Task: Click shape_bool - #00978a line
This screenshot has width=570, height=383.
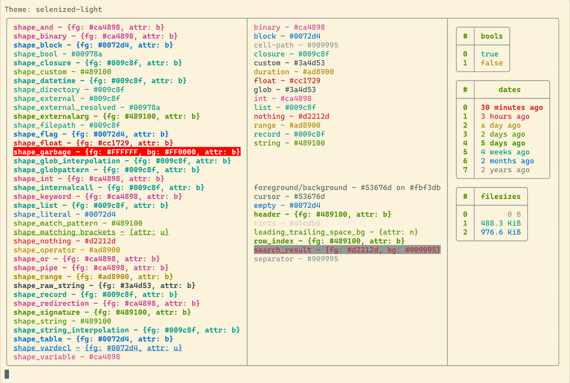Action: point(58,54)
